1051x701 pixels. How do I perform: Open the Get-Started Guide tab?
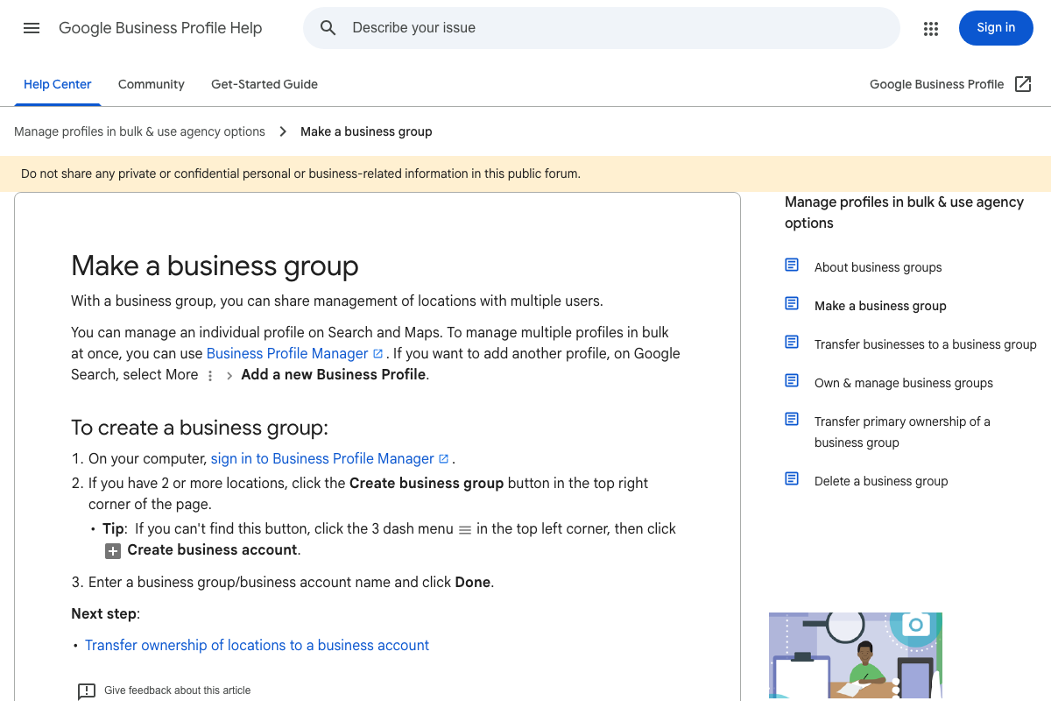[265, 84]
